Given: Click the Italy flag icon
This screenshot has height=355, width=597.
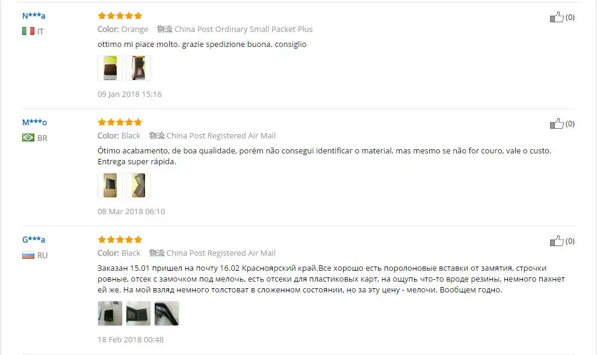Looking at the screenshot, I should pos(28,31).
